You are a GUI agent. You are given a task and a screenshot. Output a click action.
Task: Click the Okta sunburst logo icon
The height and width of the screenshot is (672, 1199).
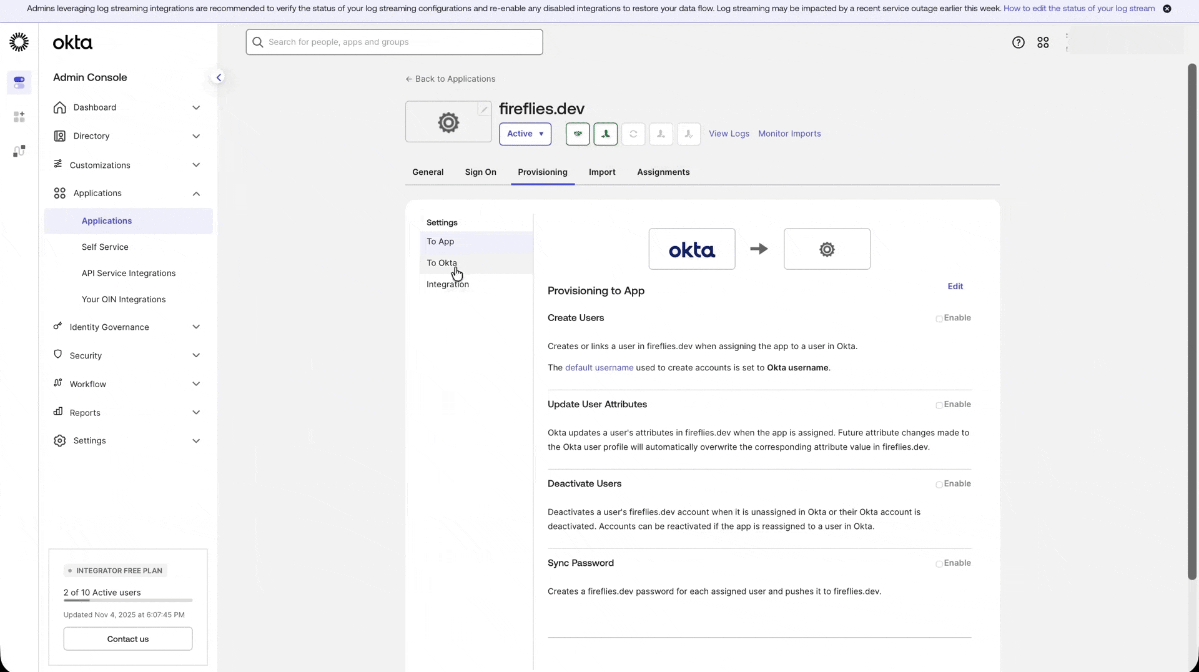[x=19, y=42]
